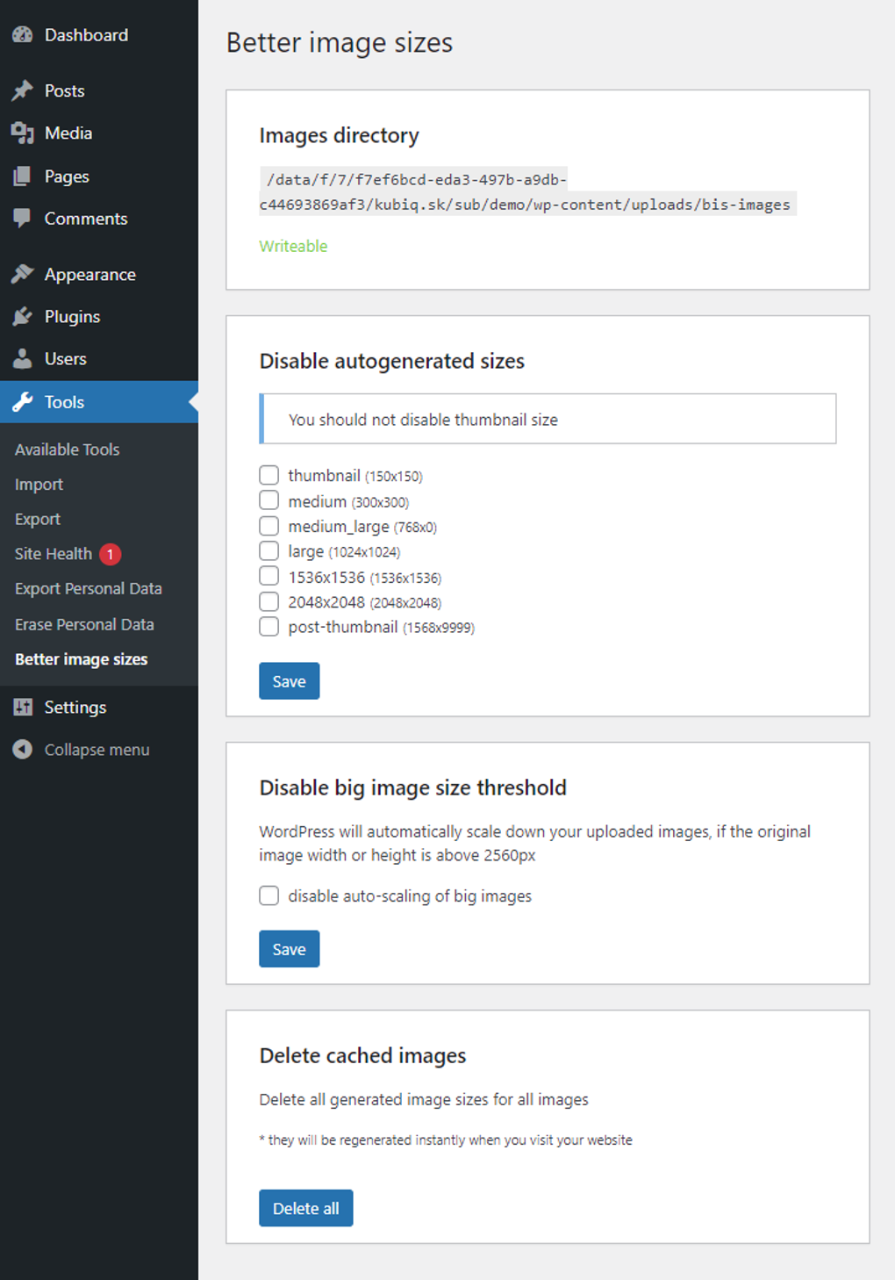Collapse the admin menu
Screen dimensions: 895x1280
[x=22, y=749]
